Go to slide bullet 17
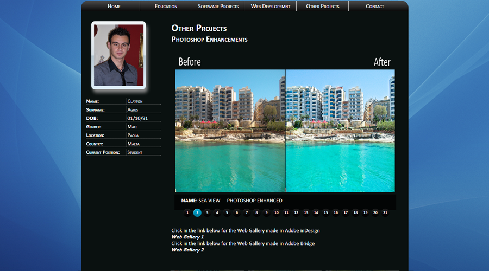Viewport: 489px width, 271px height. (346, 213)
